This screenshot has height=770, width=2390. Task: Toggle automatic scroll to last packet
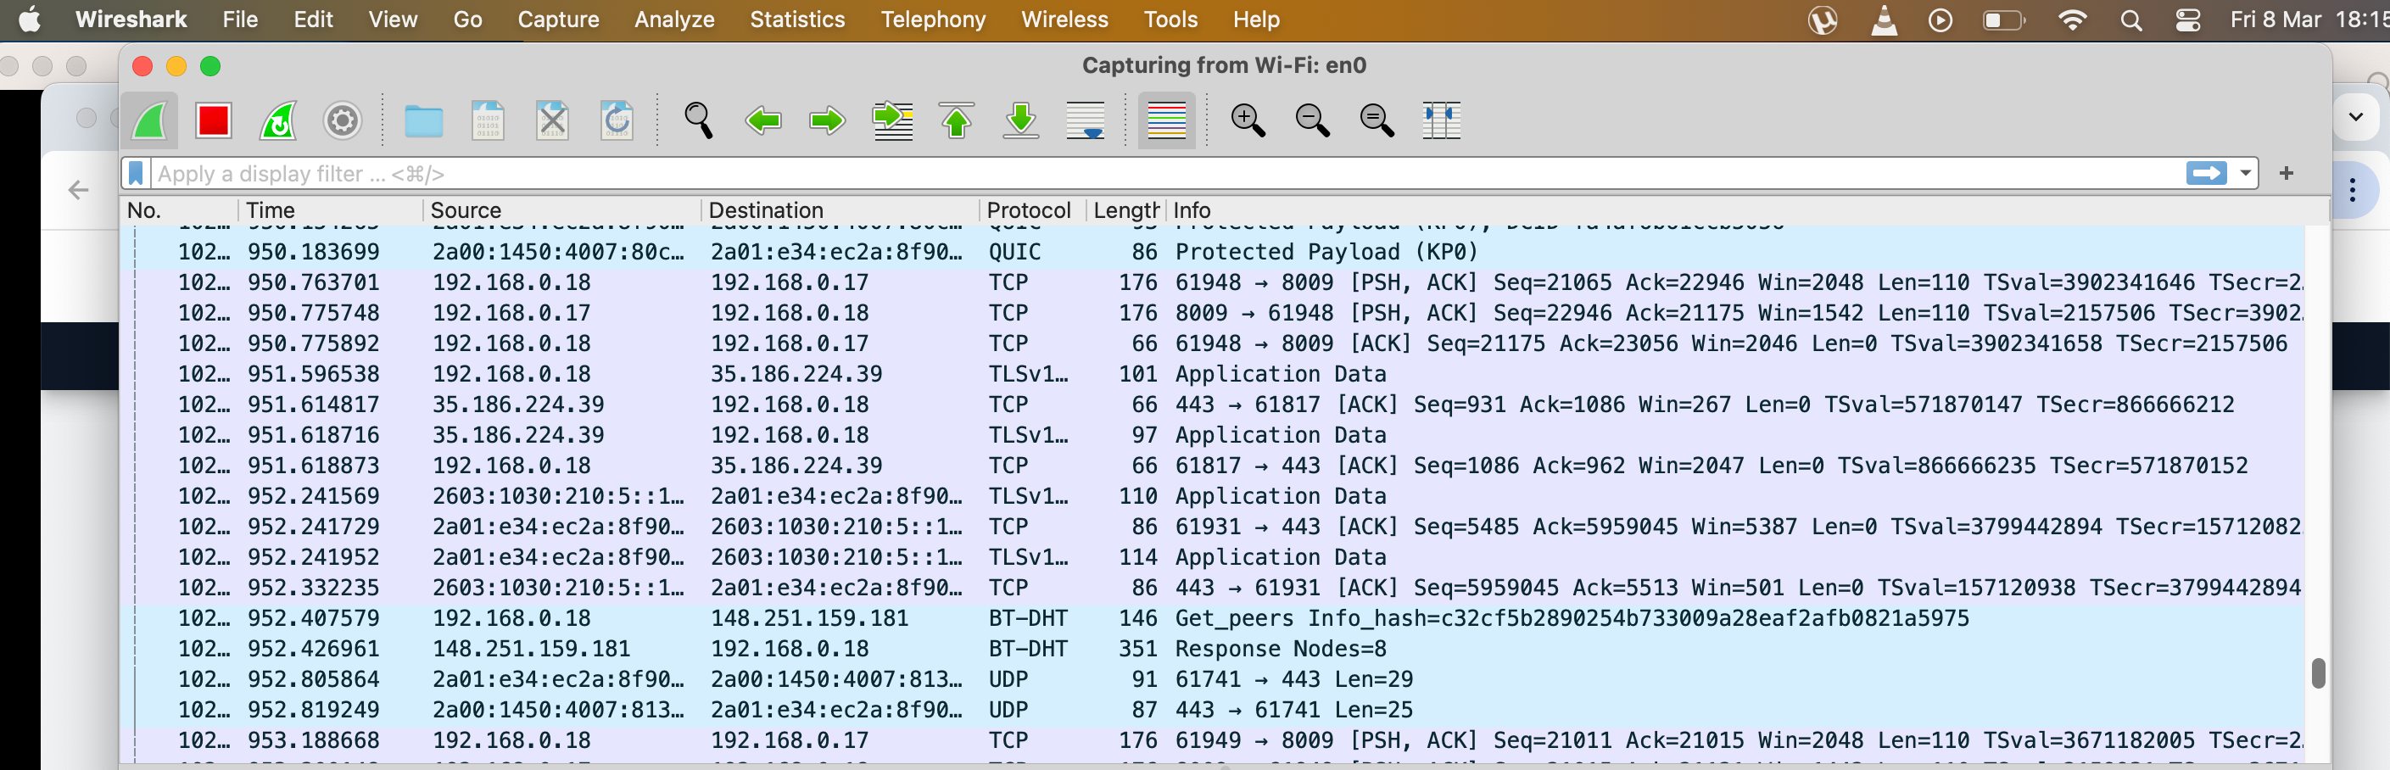tap(1085, 120)
